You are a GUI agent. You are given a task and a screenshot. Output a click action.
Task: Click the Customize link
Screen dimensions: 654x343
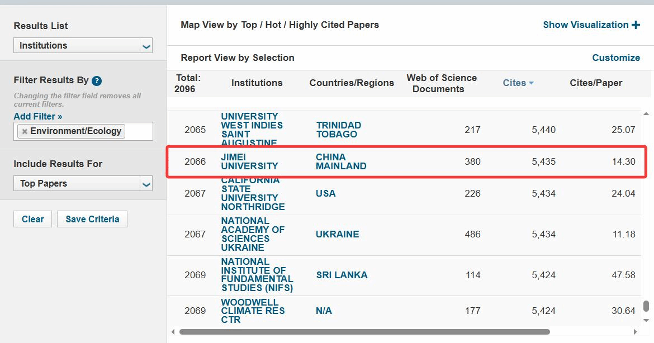coord(616,58)
